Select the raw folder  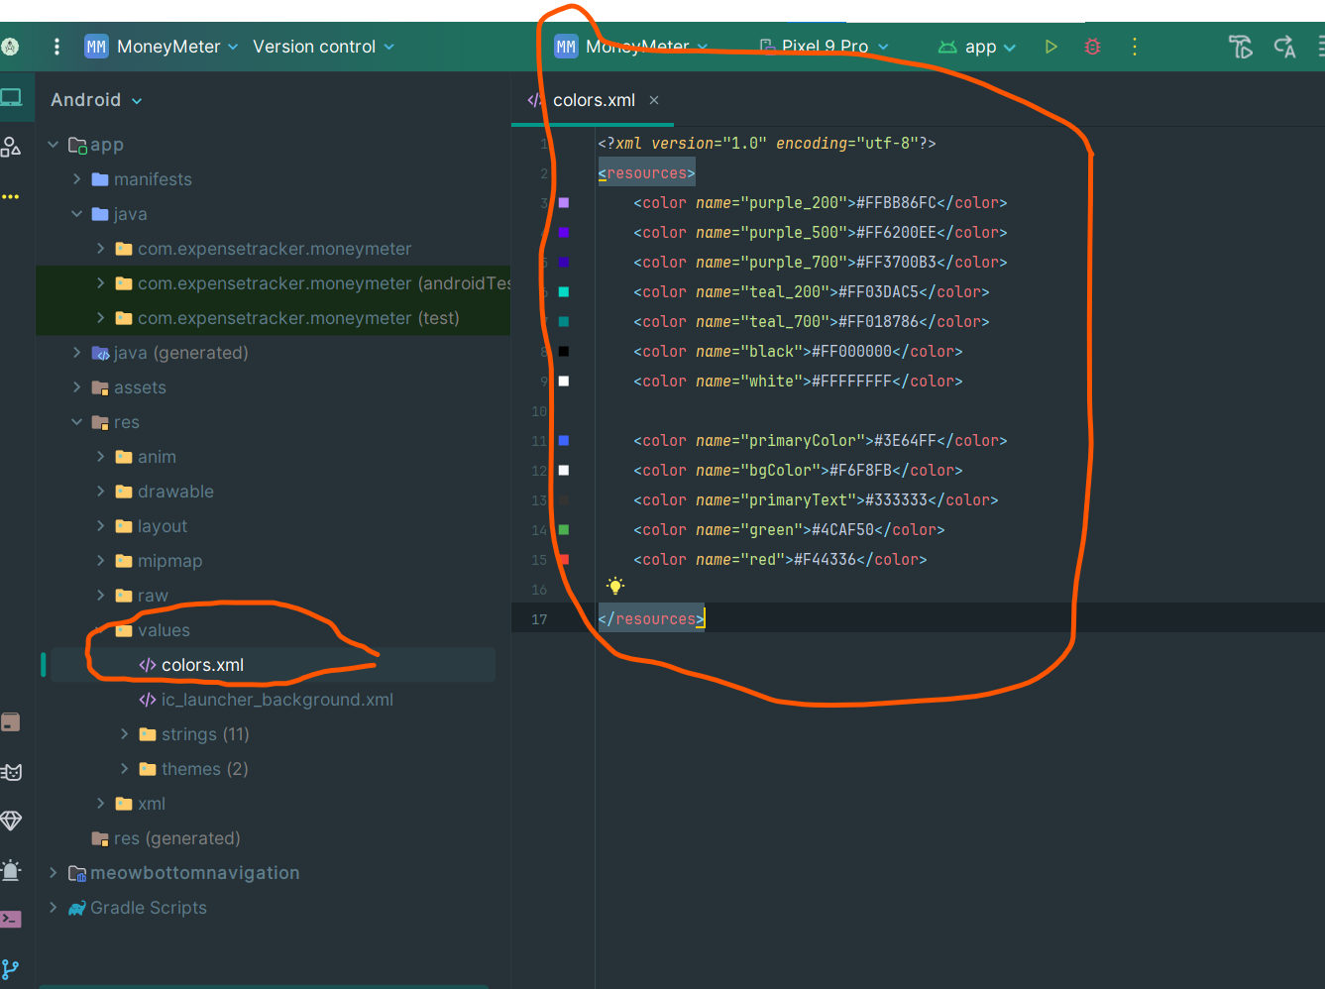[153, 596]
